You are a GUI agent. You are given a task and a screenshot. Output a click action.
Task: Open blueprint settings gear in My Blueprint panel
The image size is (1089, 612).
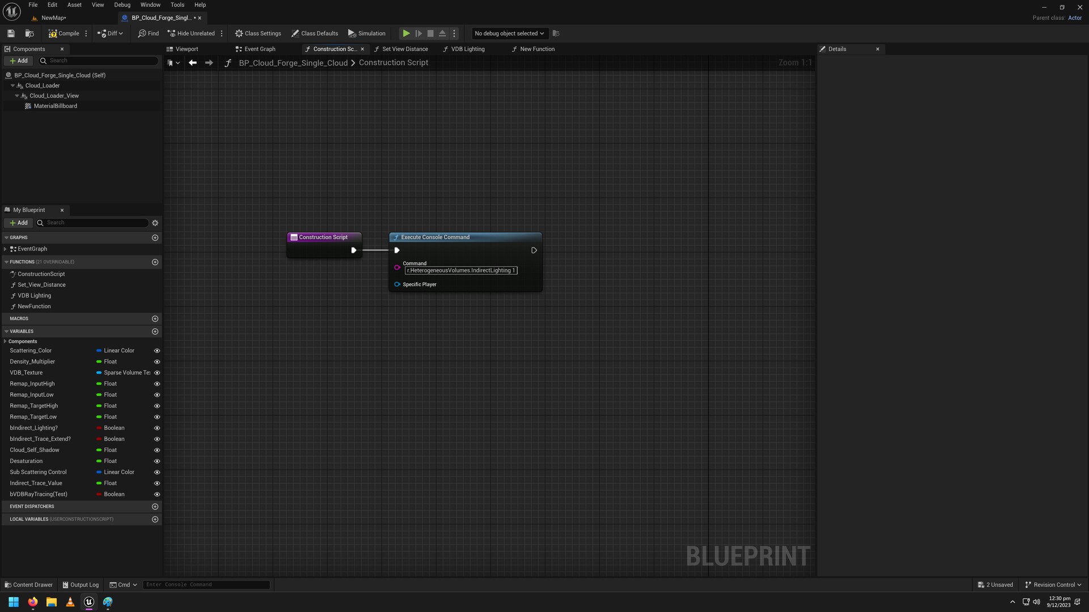pyautogui.click(x=155, y=223)
